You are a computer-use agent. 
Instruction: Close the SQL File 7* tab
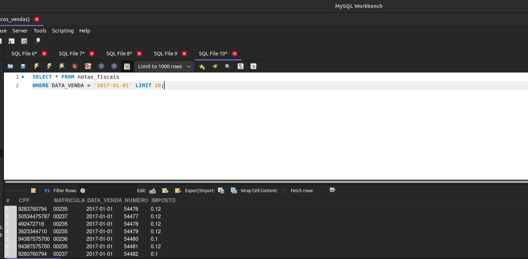point(92,54)
